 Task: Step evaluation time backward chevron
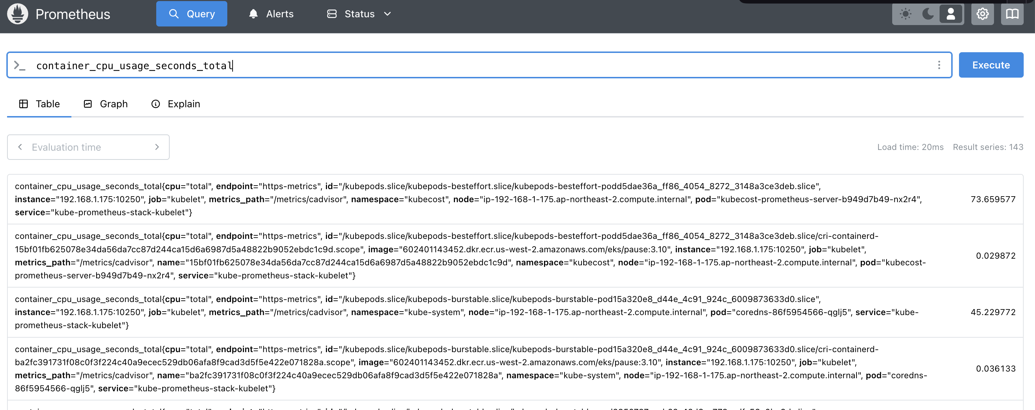(20, 147)
